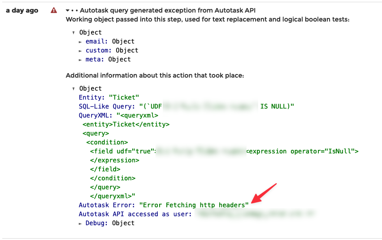Screen dimensions: 382x240
Task: Click the red warning triangle icon
Action: point(54,10)
